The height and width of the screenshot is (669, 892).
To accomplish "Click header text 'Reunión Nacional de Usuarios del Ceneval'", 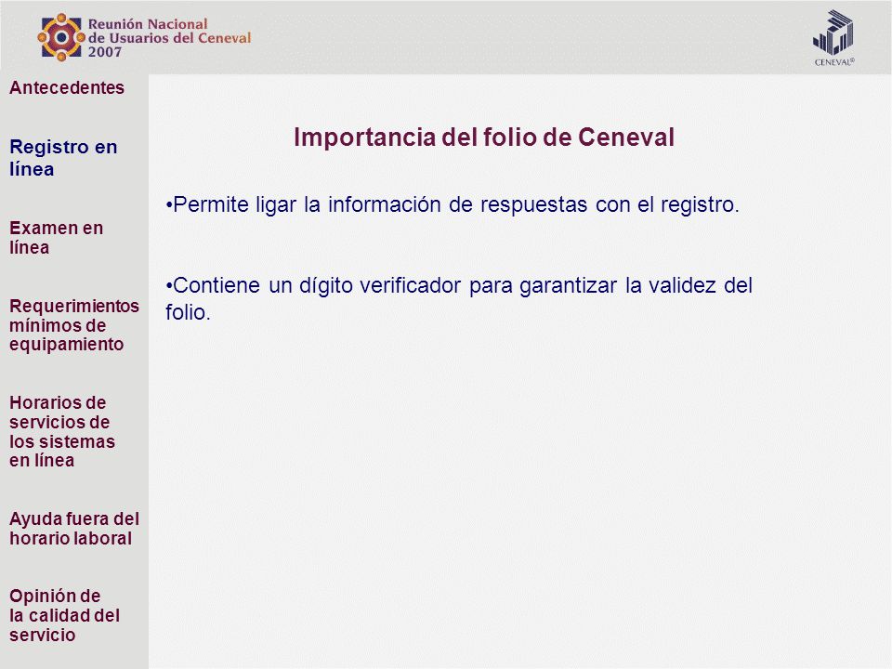I will click(169, 31).
